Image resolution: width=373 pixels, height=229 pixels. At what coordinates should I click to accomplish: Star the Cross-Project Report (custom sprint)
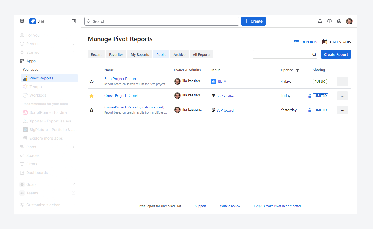click(x=91, y=110)
